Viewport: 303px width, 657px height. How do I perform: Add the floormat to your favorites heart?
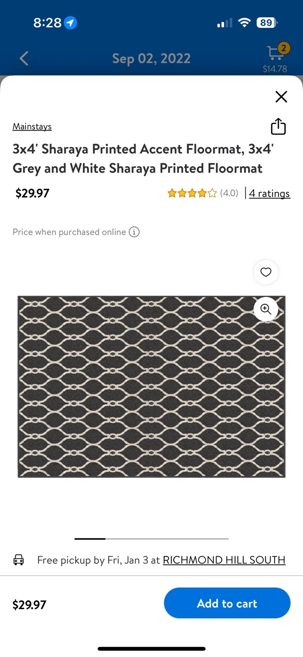click(266, 272)
